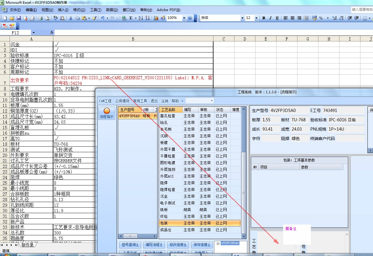
Task: Click 编写流程F button
Action: tap(154, 245)
